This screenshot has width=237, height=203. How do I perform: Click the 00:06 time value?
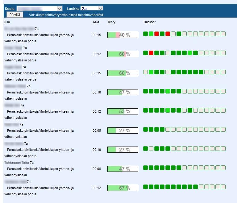coord(97,169)
